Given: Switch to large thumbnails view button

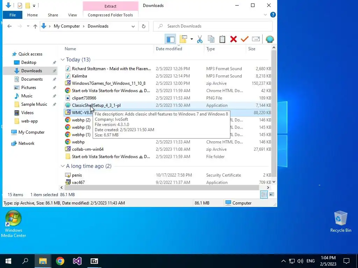Looking at the screenshot, I should point(272,194).
